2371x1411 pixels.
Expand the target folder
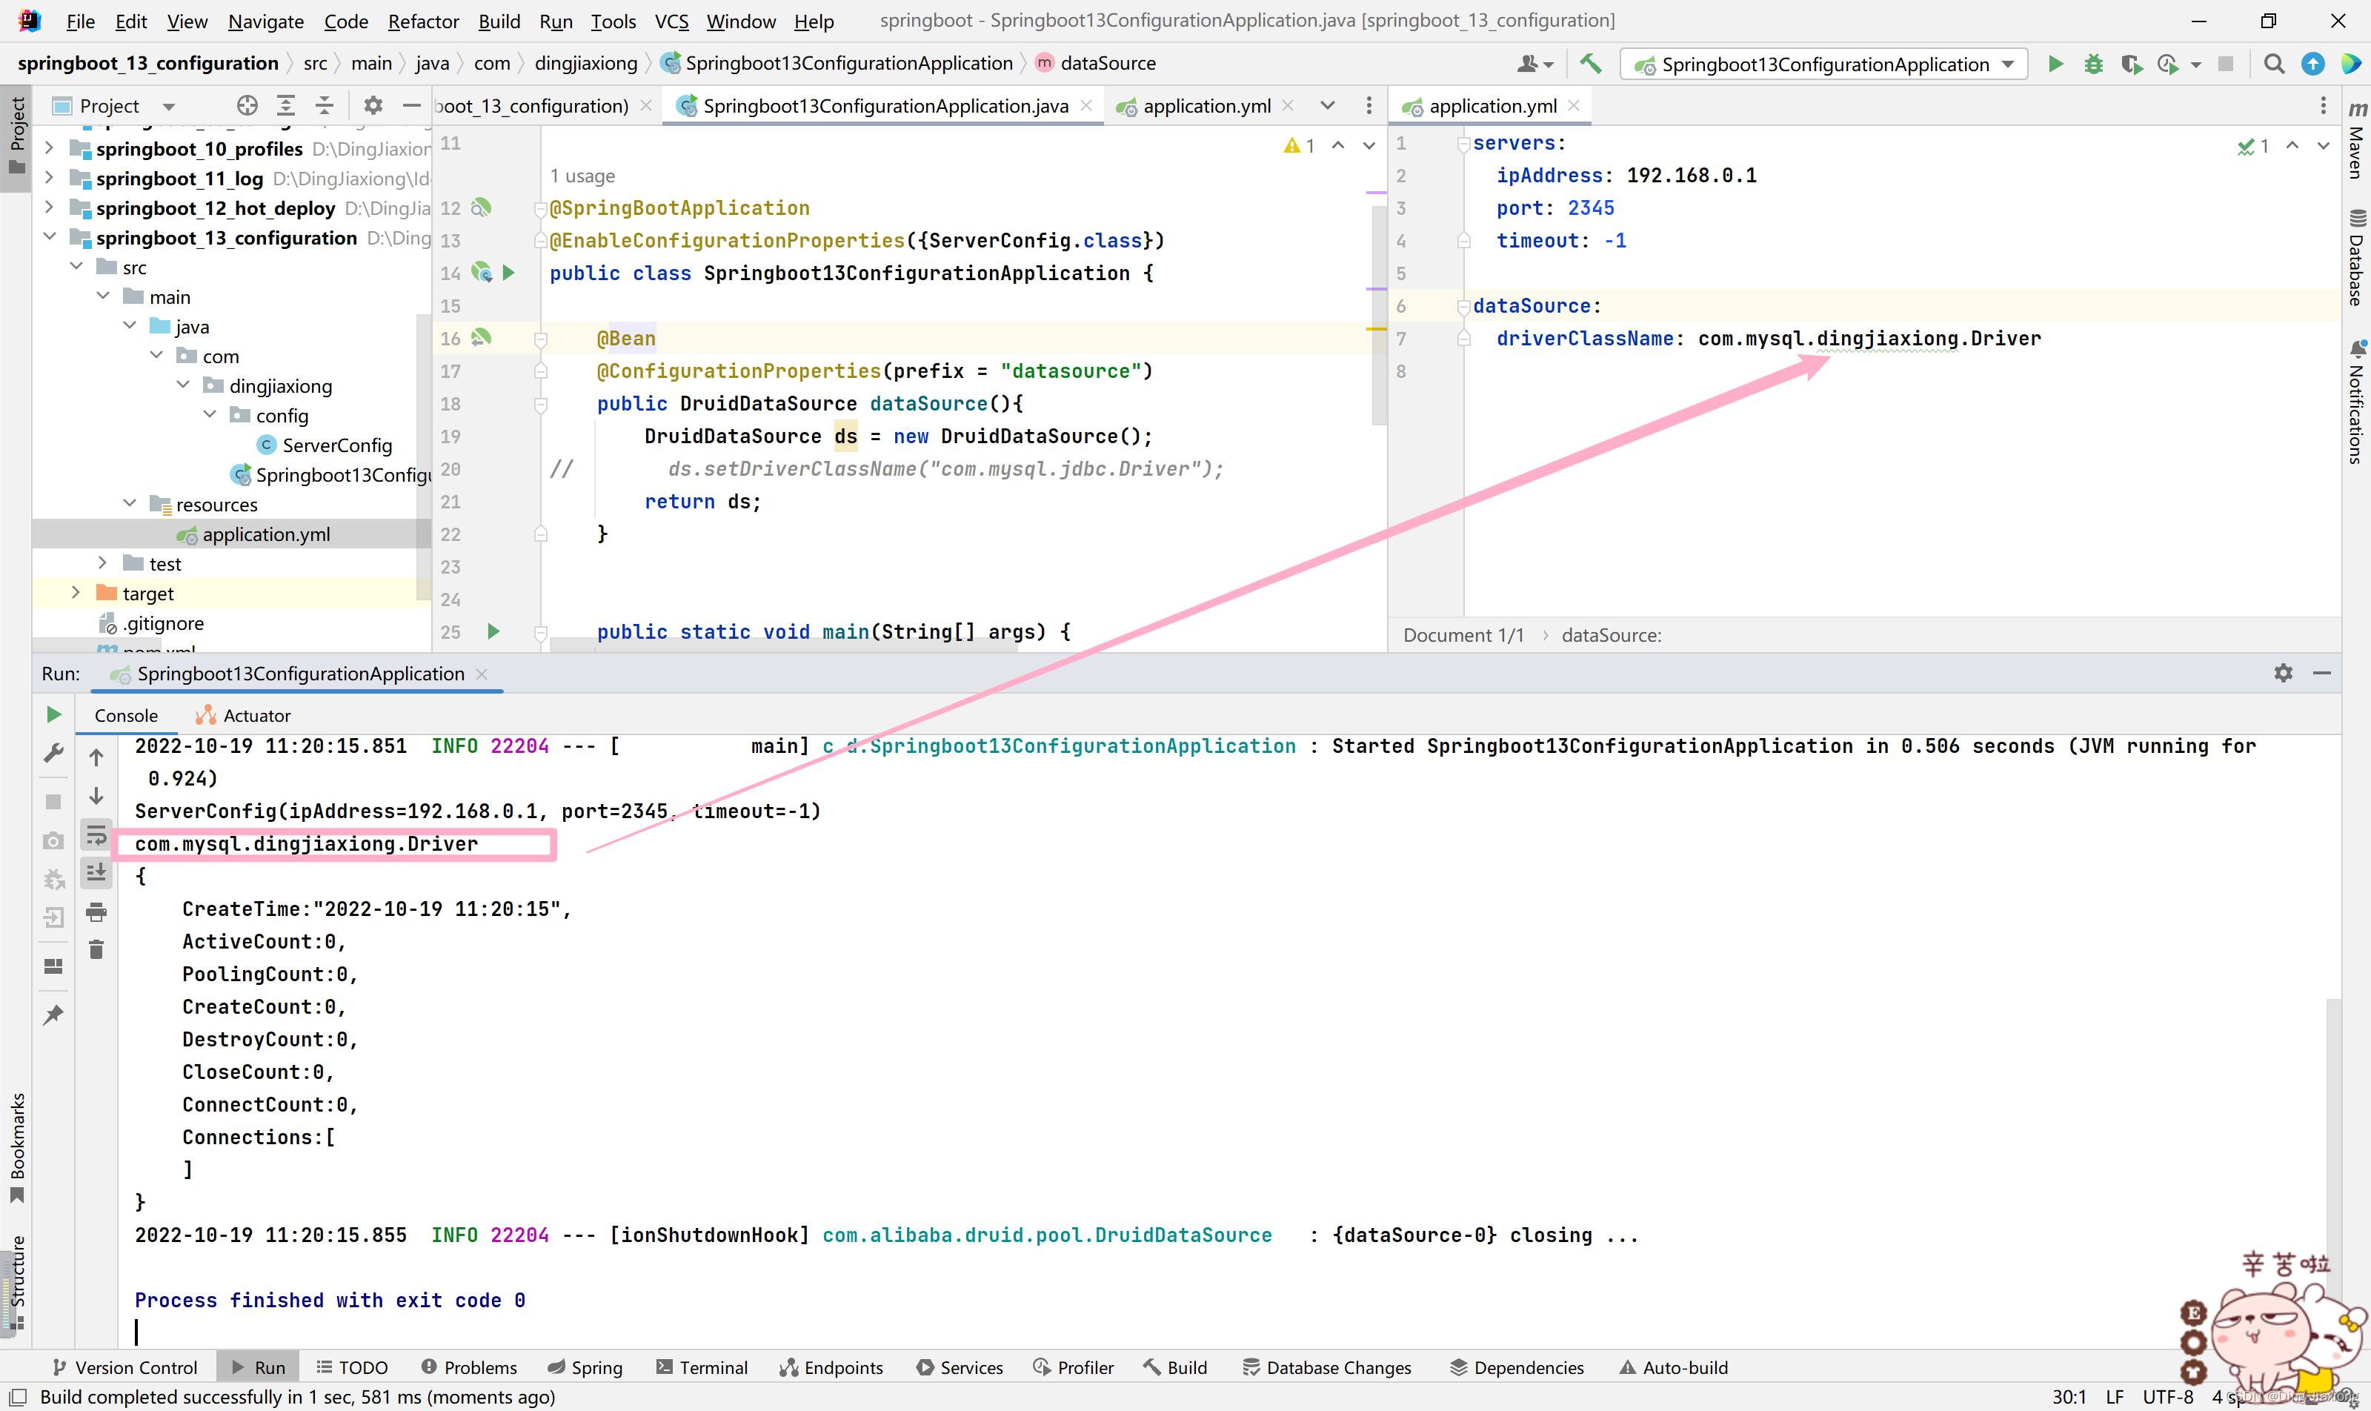[75, 592]
